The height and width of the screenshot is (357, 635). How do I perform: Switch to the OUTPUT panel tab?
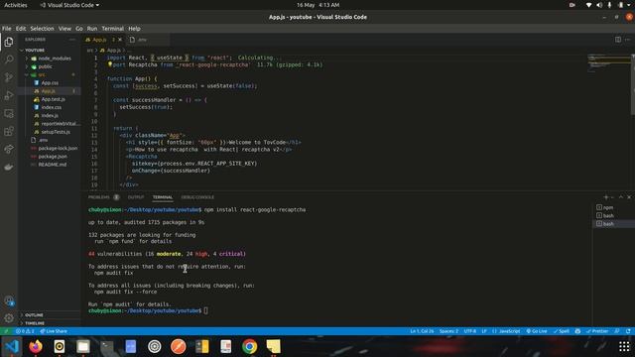pyautogui.click(x=136, y=197)
